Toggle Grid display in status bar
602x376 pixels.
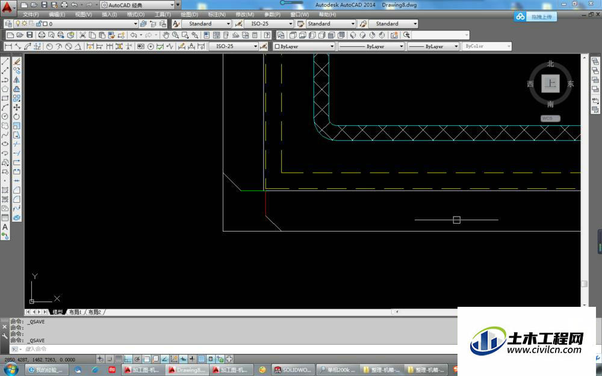[119, 359]
